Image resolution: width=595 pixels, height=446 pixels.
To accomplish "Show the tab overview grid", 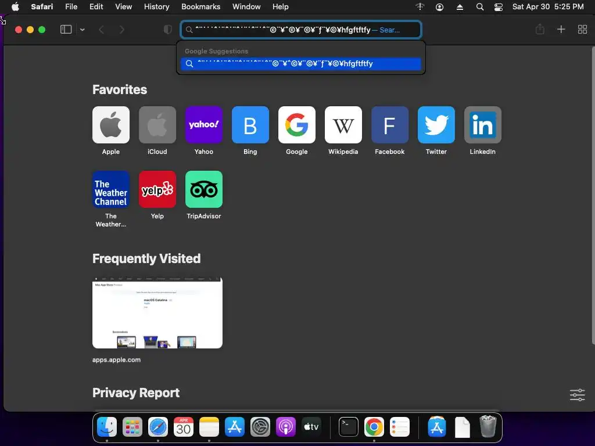I will coord(582,29).
